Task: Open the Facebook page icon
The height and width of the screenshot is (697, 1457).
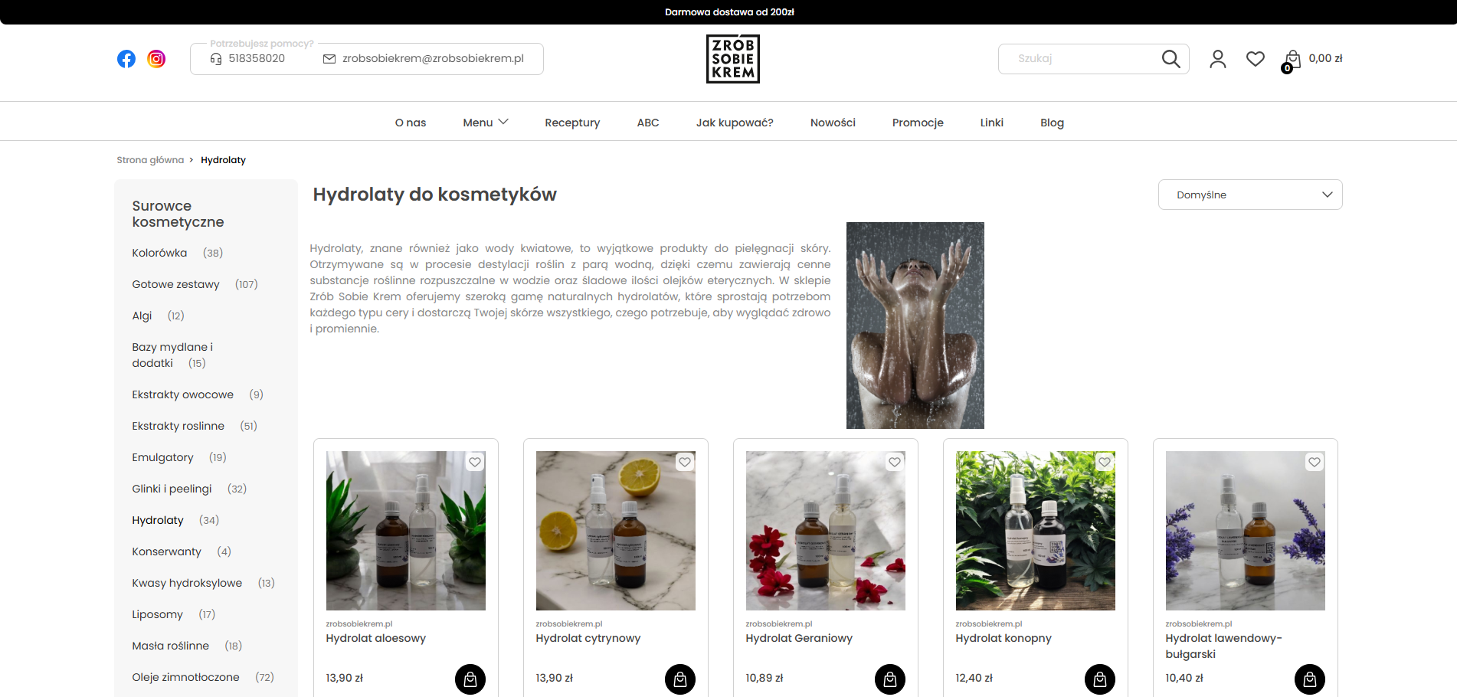Action: pyautogui.click(x=126, y=59)
